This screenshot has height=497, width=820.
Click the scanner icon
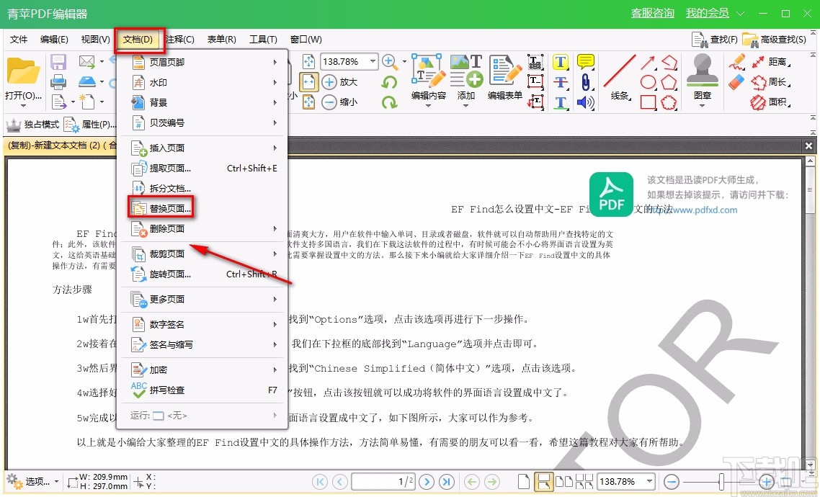point(86,81)
